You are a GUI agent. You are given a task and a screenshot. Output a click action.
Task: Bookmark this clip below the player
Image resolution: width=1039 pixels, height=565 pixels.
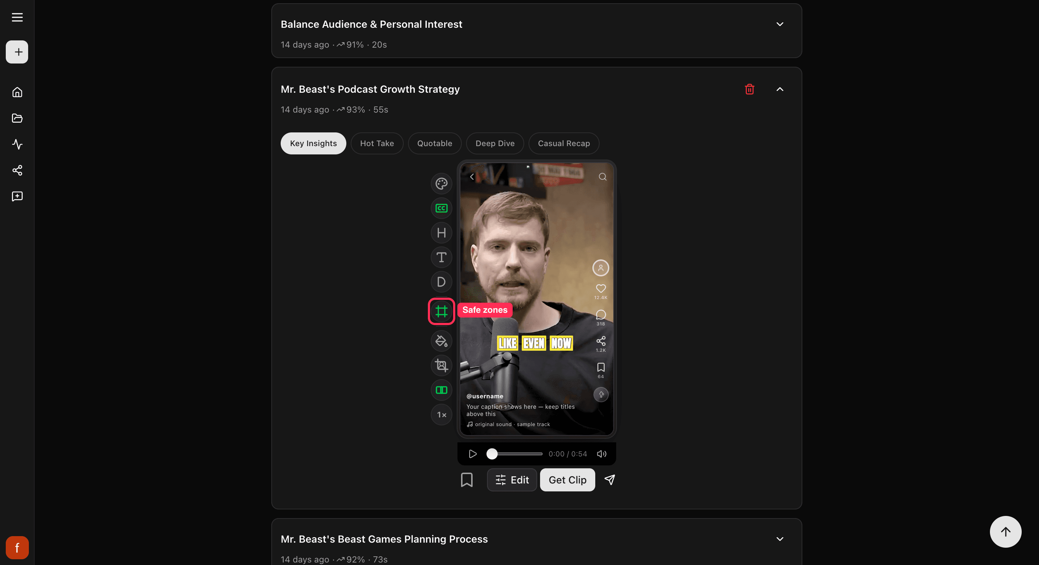pyautogui.click(x=467, y=480)
